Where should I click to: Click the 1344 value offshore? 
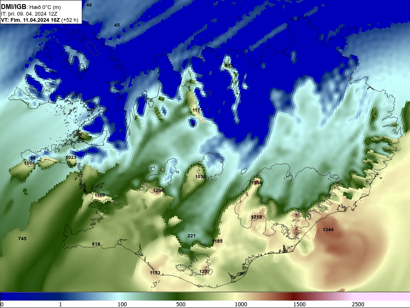click(x=328, y=230)
